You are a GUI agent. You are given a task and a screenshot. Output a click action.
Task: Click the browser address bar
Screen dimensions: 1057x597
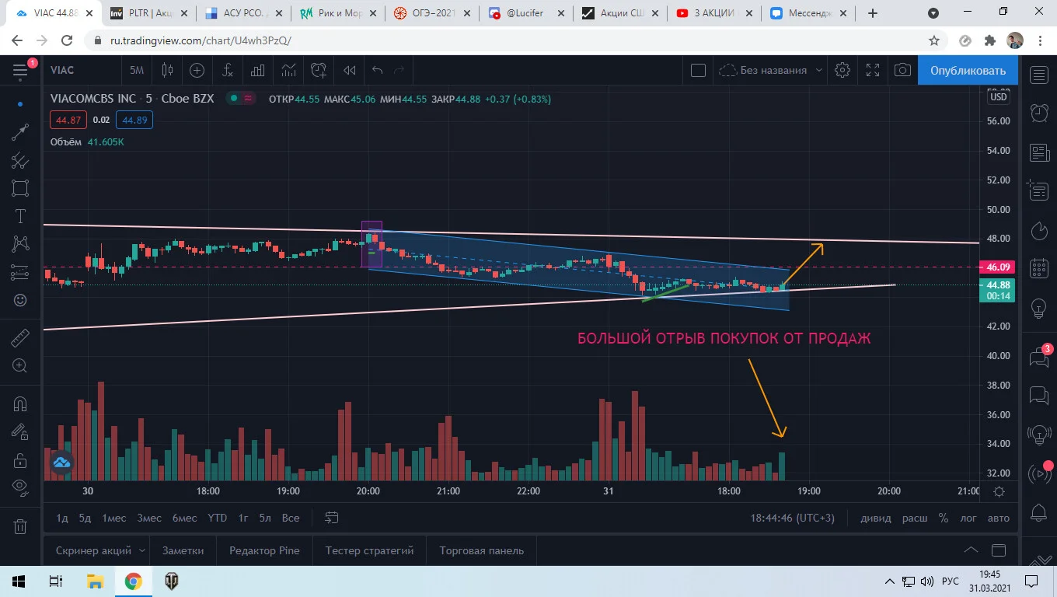[505, 40]
